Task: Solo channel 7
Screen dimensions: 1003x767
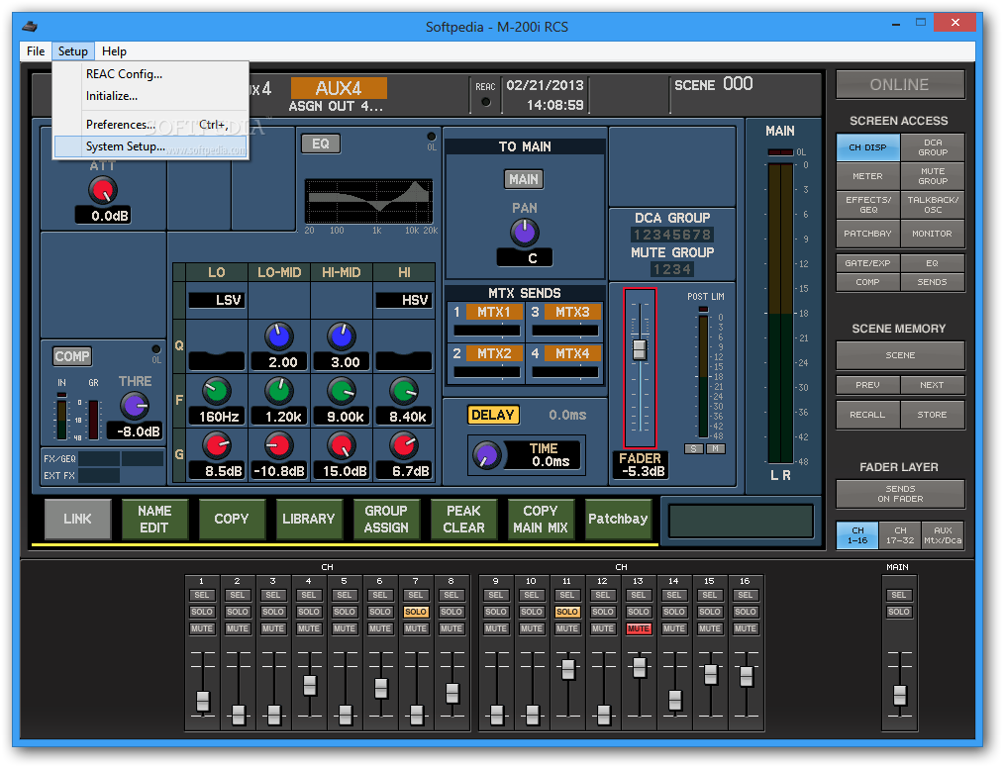Action: coord(415,612)
